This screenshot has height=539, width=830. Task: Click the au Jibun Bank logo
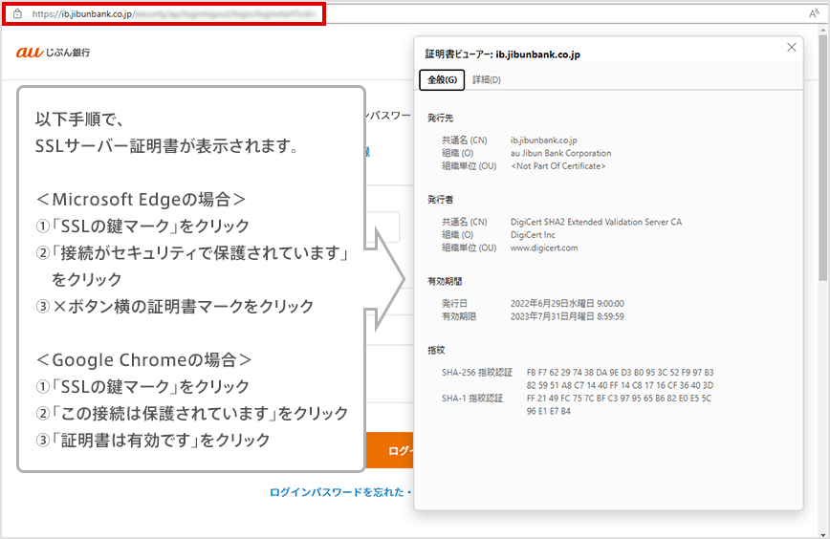pos(54,53)
